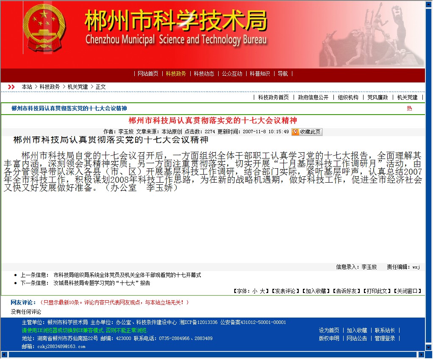433x359 pixels.
Task: Click 管理登录 footer link
Action: point(385,338)
